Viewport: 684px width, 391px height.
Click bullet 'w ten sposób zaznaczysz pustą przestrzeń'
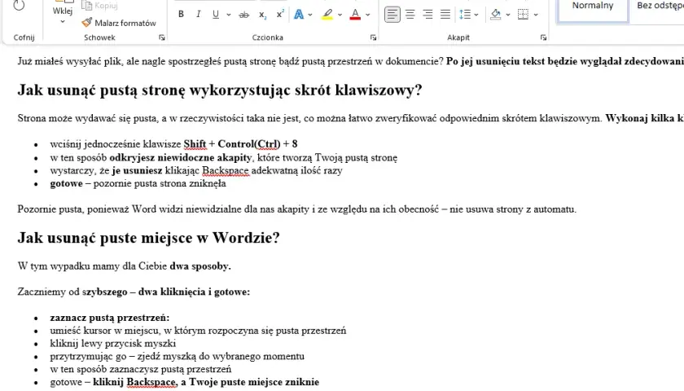click(x=140, y=369)
